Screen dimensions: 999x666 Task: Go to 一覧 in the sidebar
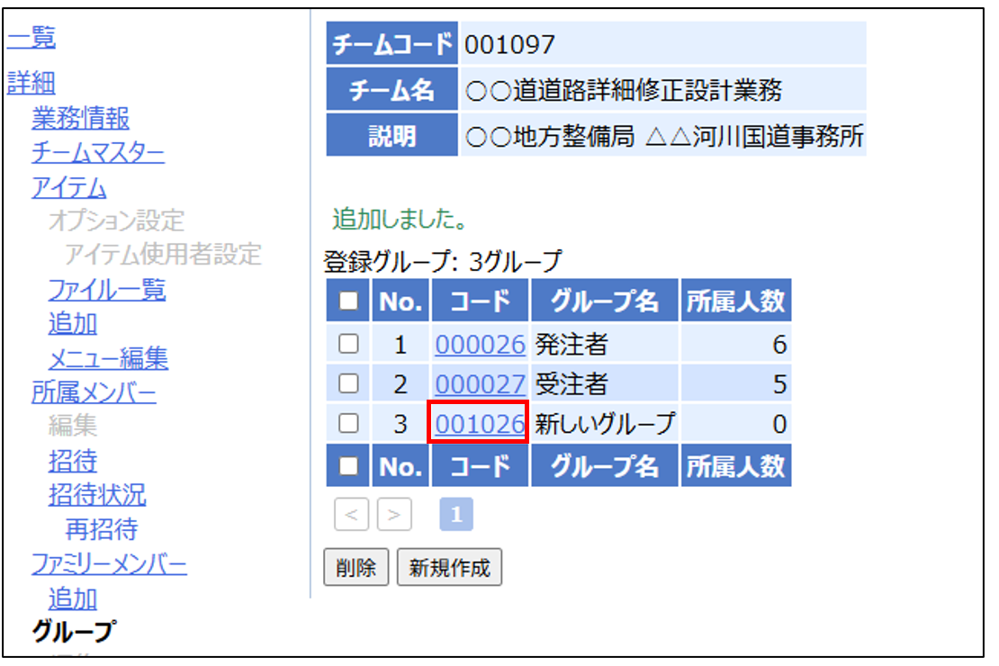tap(31, 38)
